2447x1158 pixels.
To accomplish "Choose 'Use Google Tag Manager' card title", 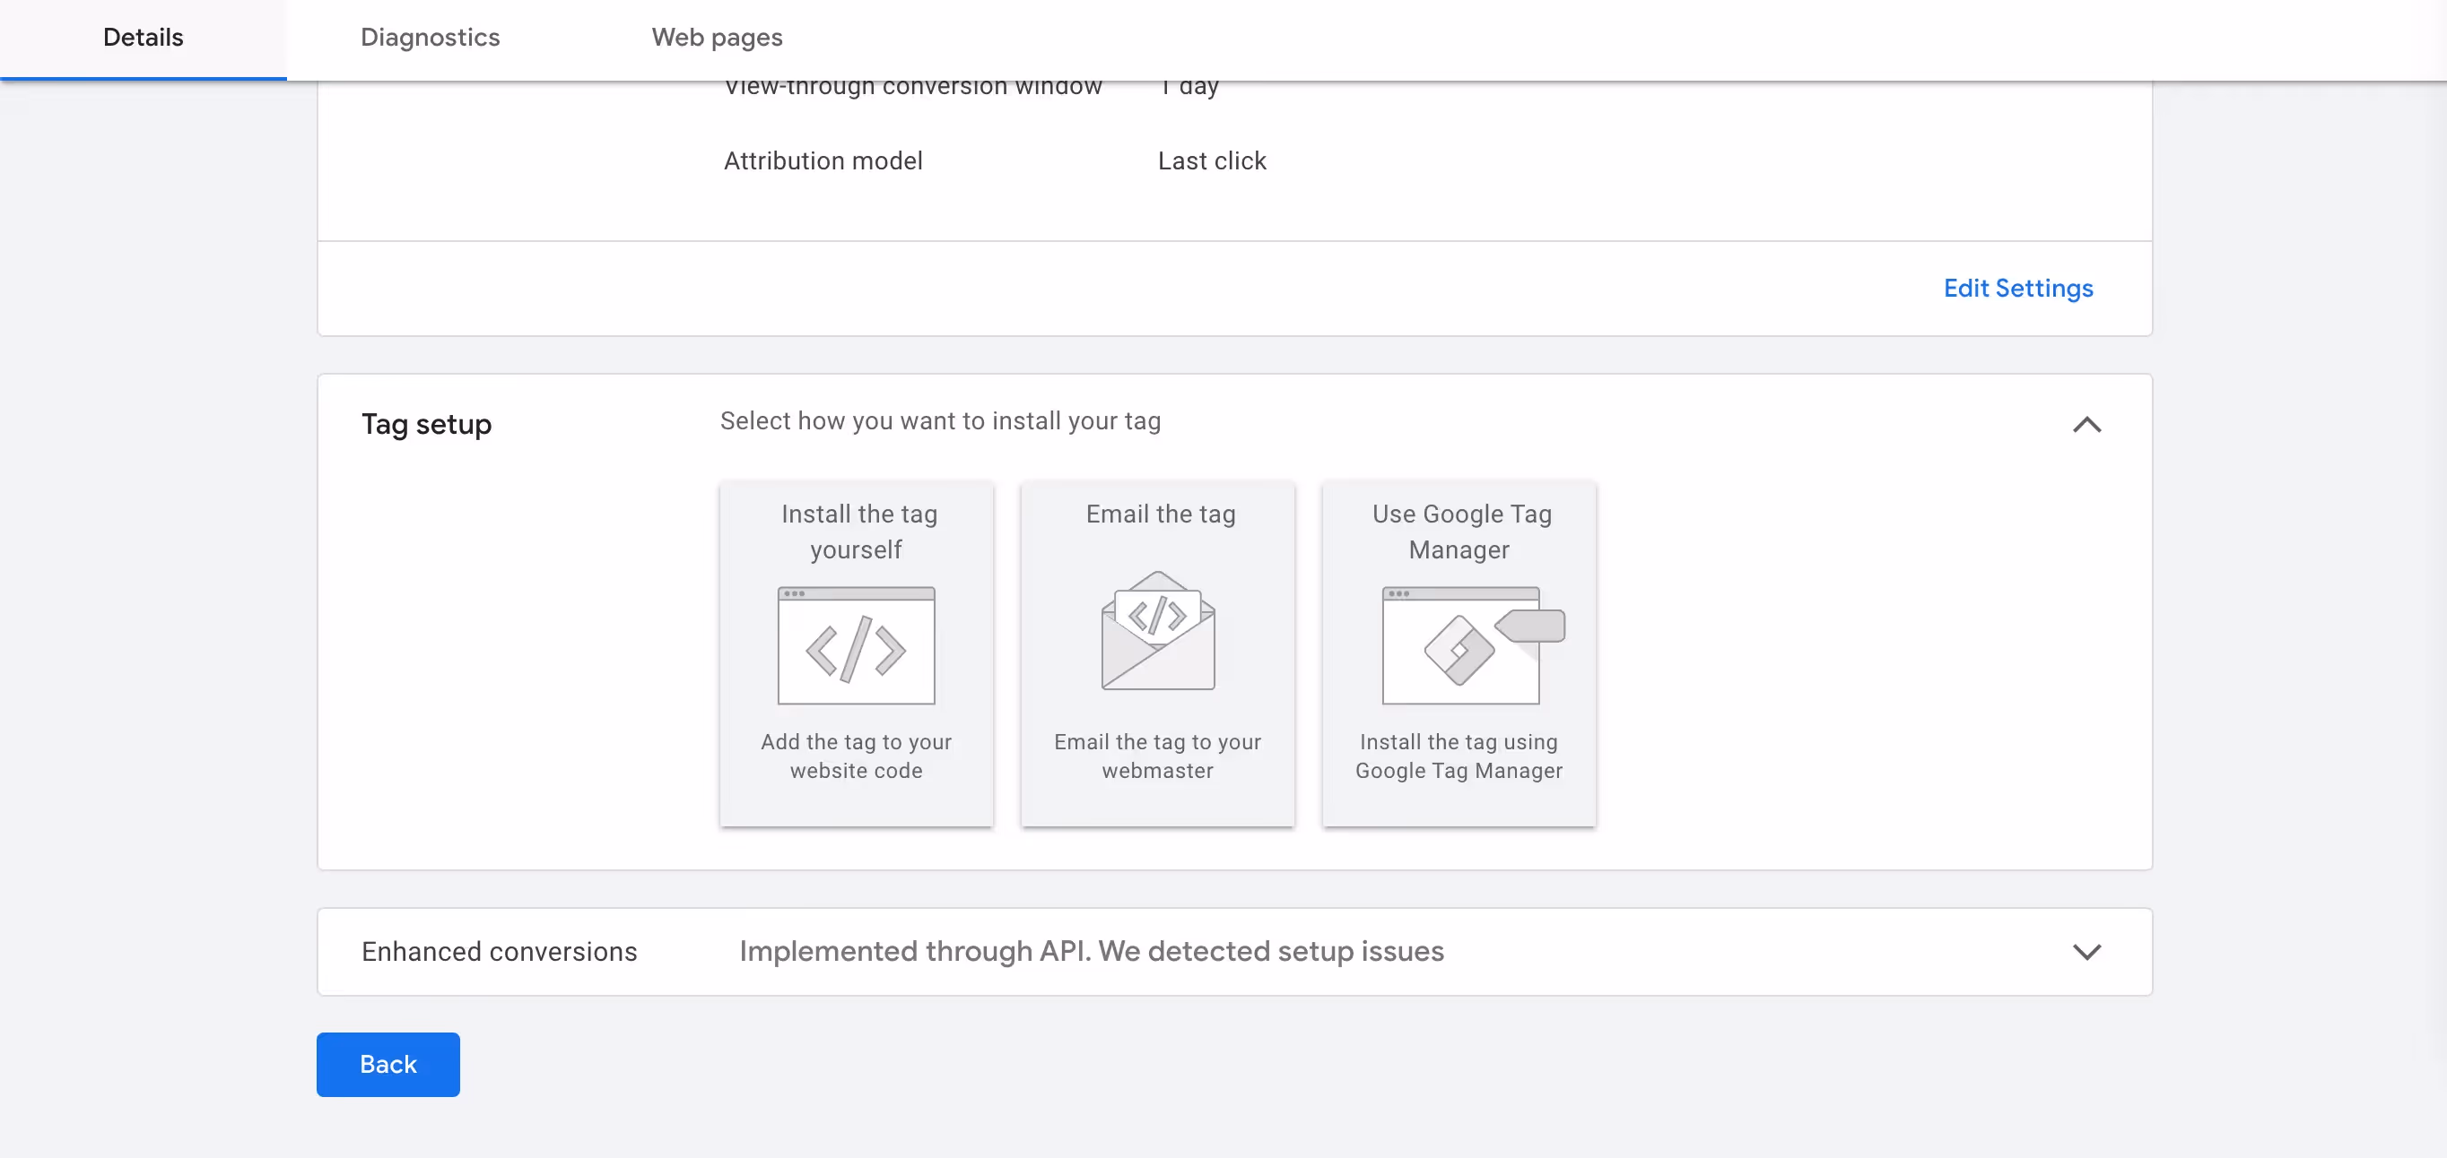I will 1461,531.
